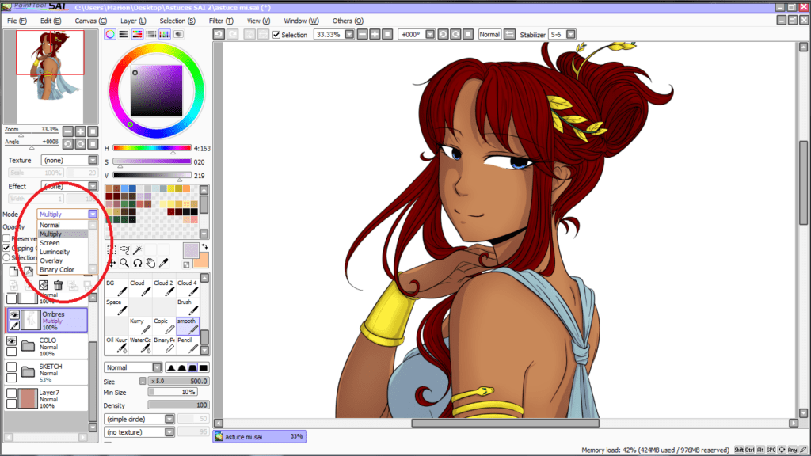Open the Window menu
The width and height of the screenshot is (811, 456).
click(x=301, y=21)
